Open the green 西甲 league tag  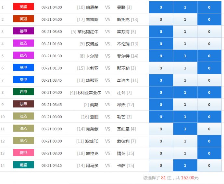[23, 92]
